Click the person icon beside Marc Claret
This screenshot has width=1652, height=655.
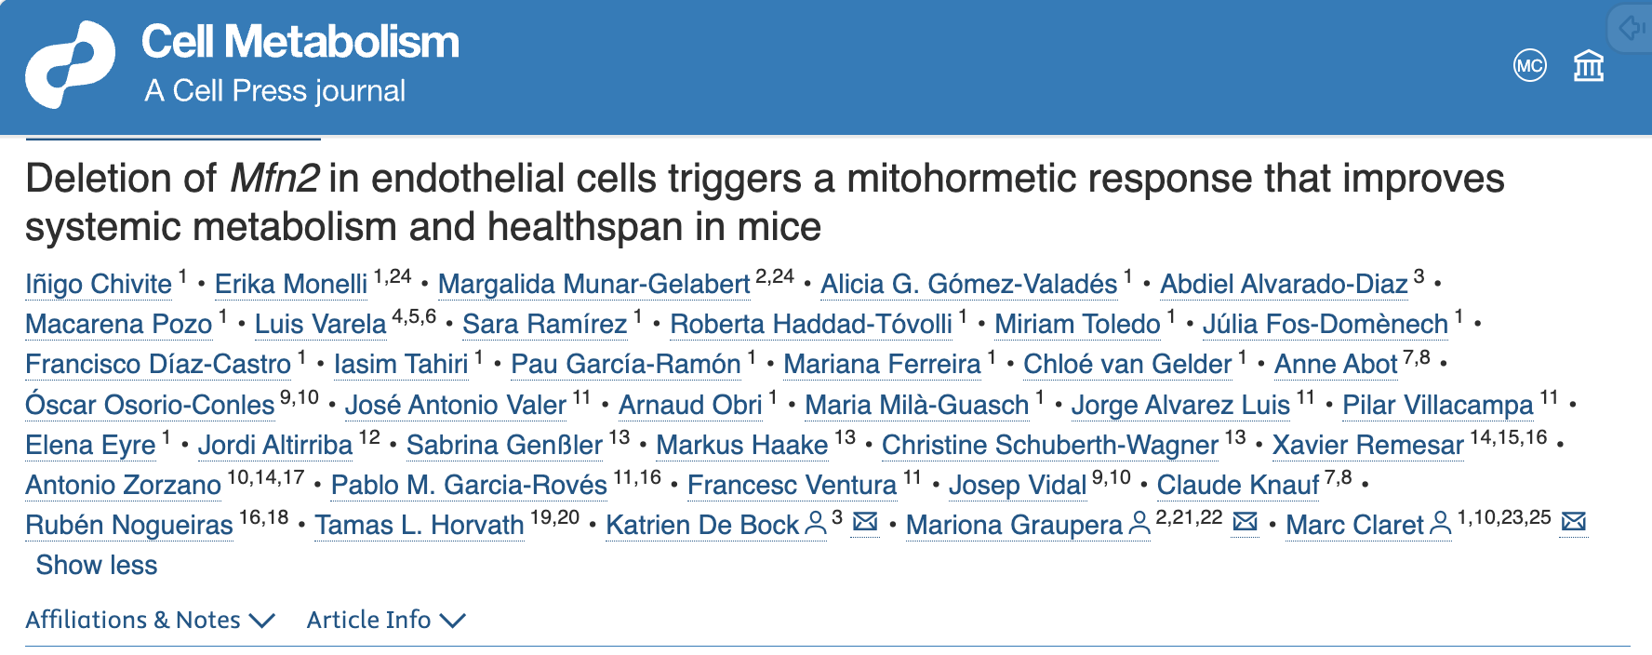point(1439,524)
